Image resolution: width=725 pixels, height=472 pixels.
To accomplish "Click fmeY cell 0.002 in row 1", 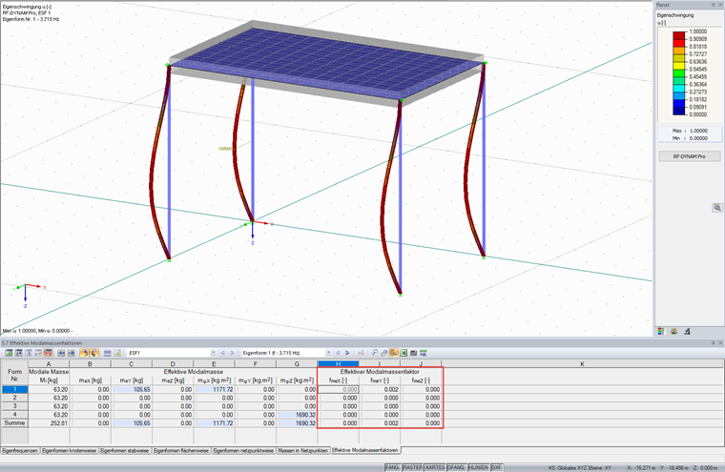I will (380, 389).
